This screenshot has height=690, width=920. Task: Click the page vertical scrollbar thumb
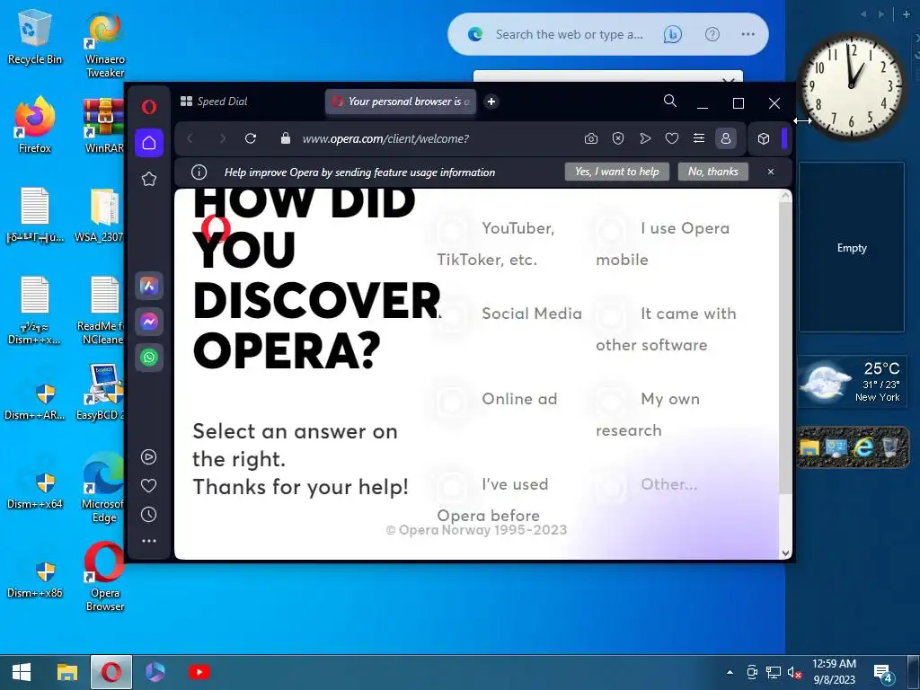coord(785,348)
